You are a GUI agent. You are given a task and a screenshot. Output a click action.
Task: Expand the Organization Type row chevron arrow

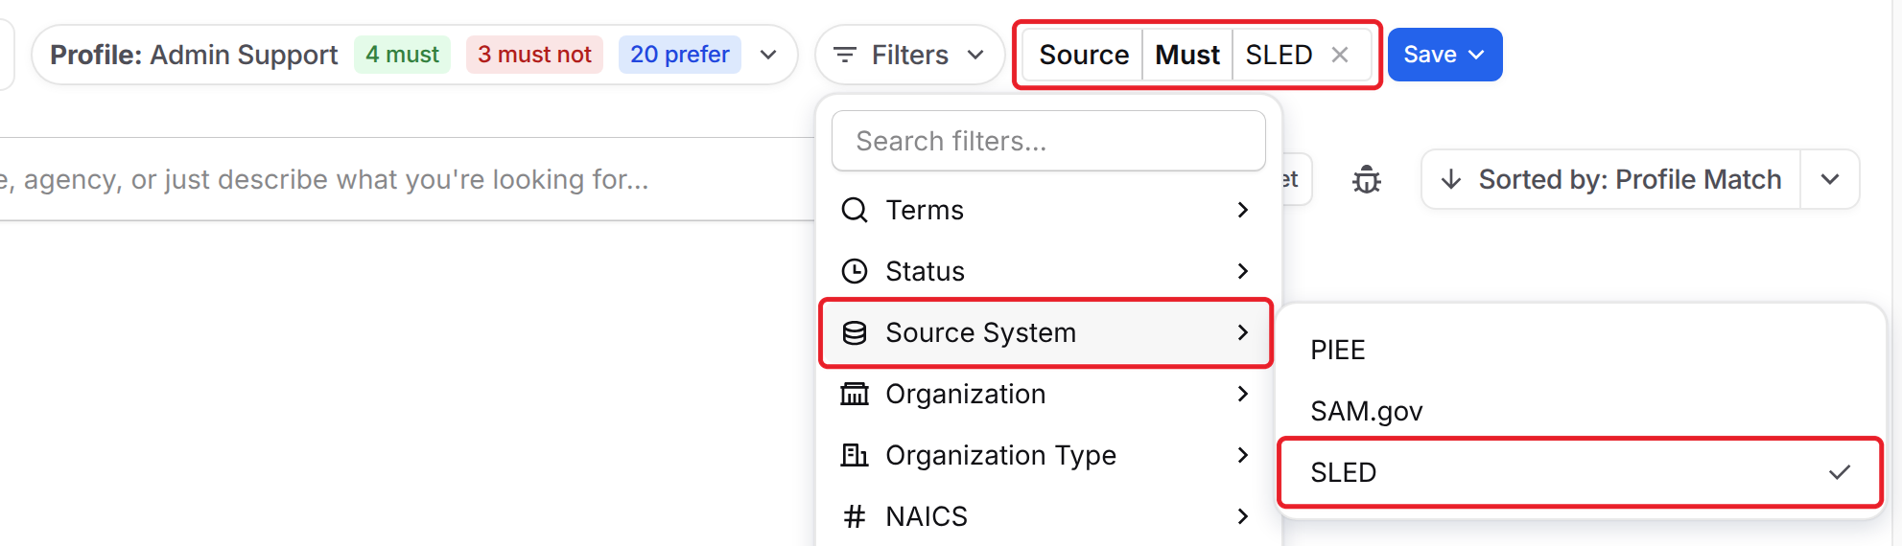[x=1243, y=455]
